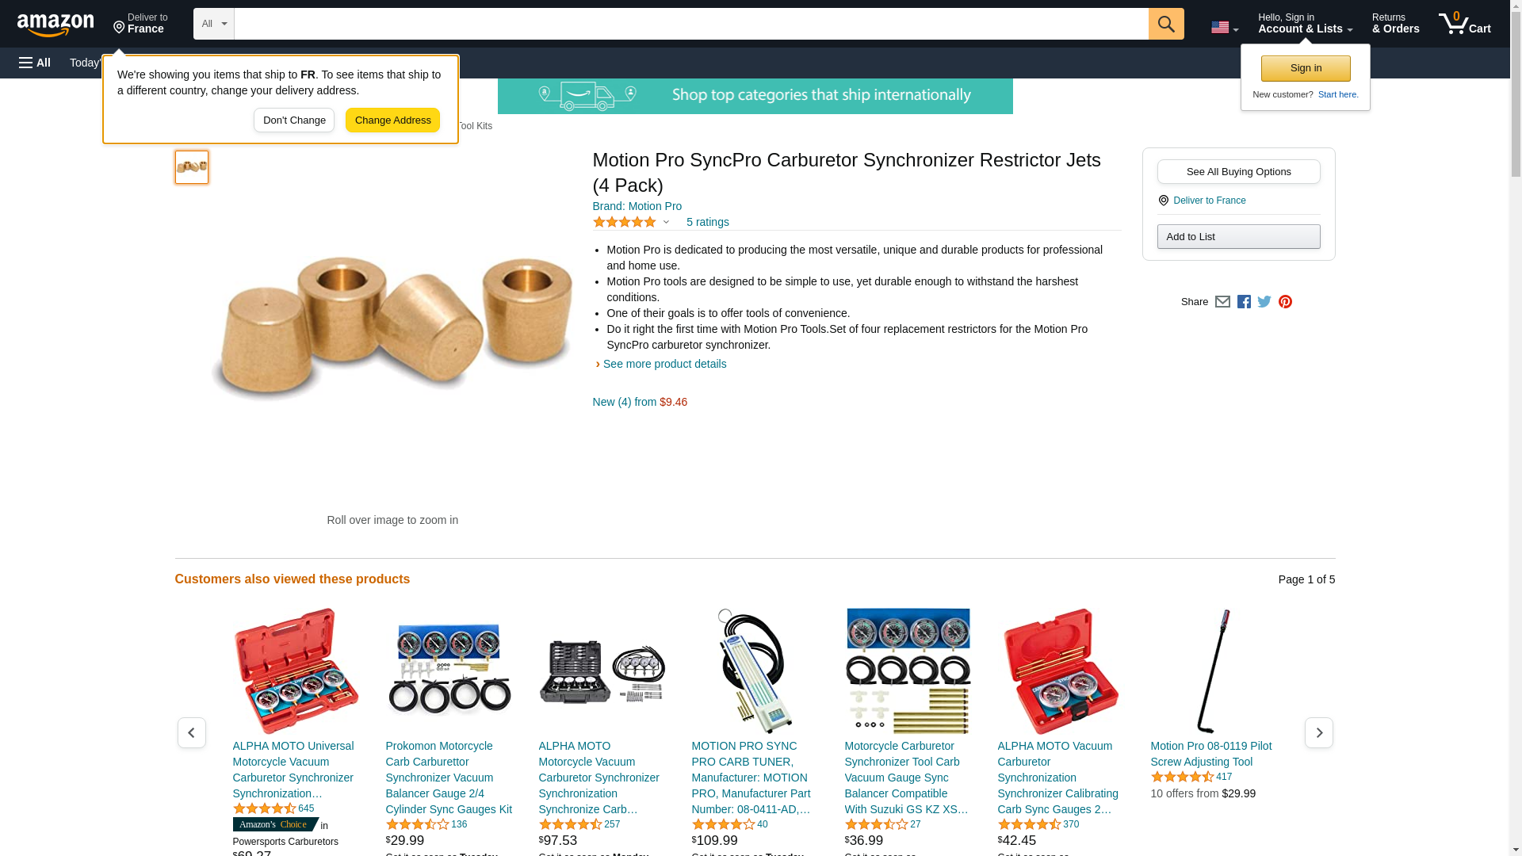Expand the search category All dropdown
This screenshot has height=856, width=1522.
tap(214, 24)
